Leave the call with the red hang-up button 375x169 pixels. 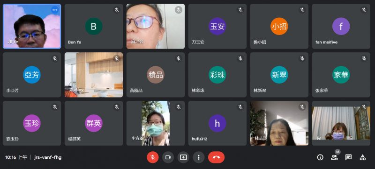click(x=216, y=157)
